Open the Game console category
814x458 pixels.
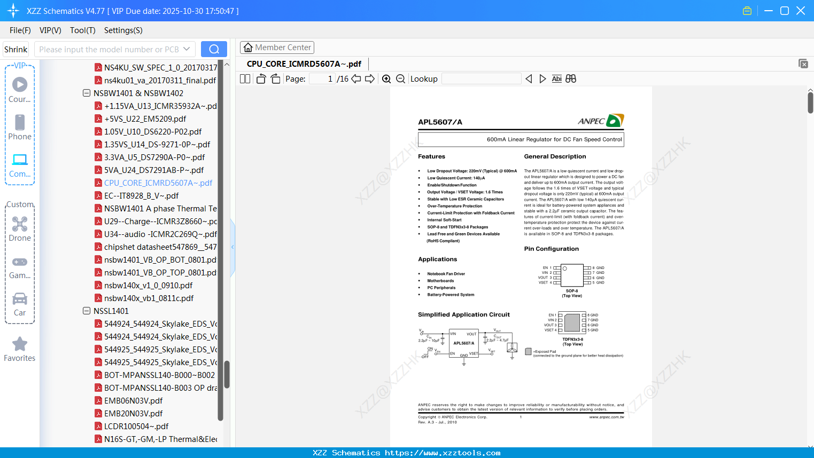(x=20, y=267)
